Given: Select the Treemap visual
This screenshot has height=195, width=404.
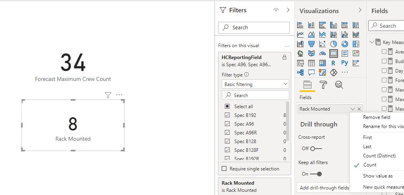Looking at the screenshot, I should click(x=356, y=44).
